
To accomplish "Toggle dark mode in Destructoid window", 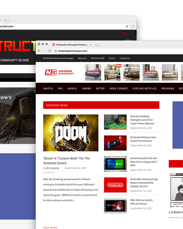I will (x=124, y=33).
